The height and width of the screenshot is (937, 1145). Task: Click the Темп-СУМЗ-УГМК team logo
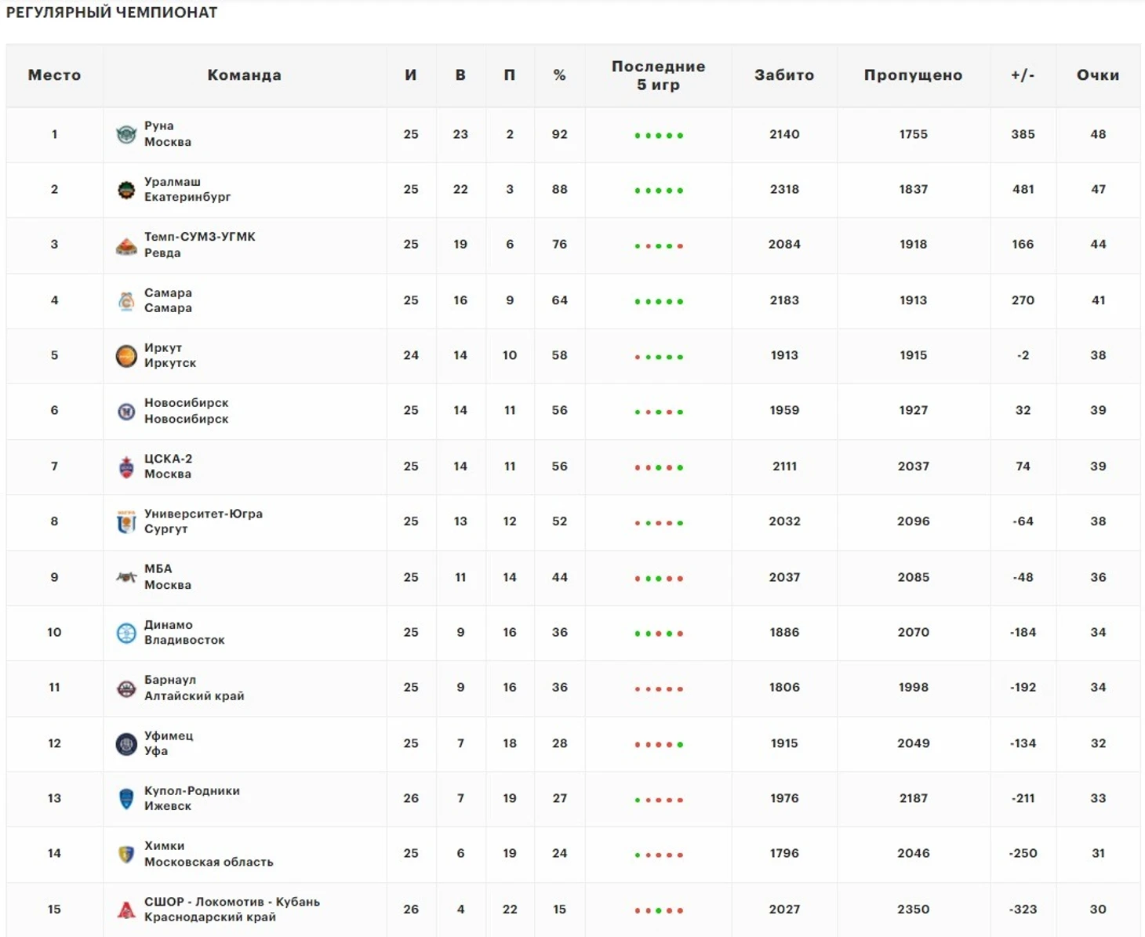[x=126, y=245]
